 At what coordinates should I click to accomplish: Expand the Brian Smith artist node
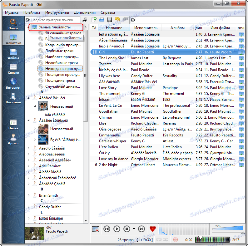tap(29, 195)
